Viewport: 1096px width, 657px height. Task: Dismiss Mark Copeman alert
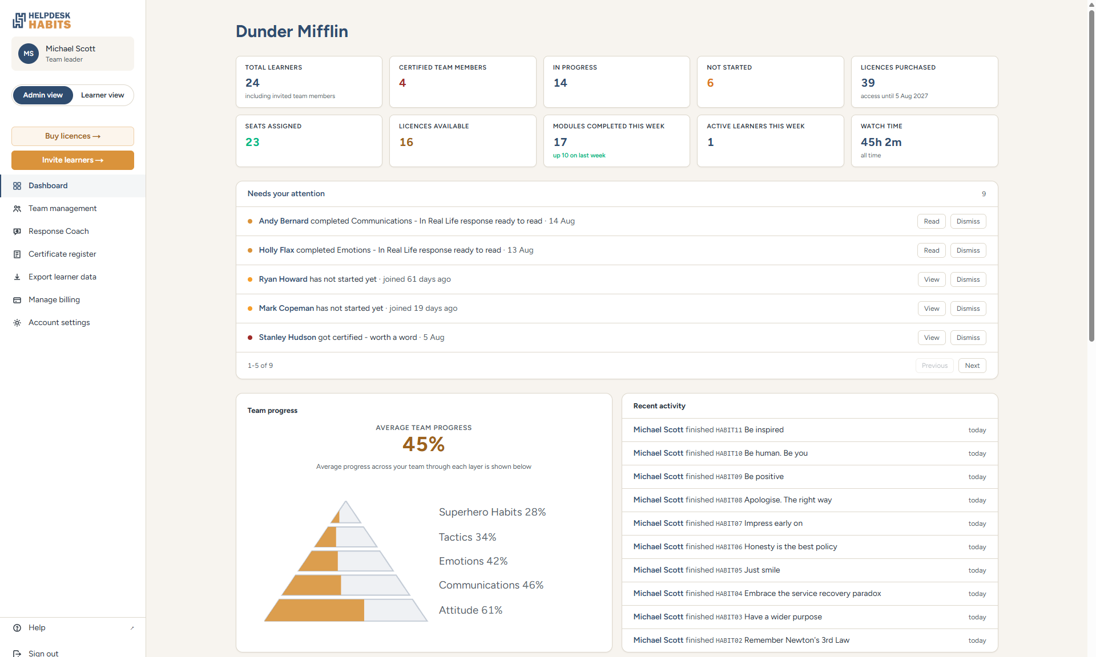pos(968,309)
